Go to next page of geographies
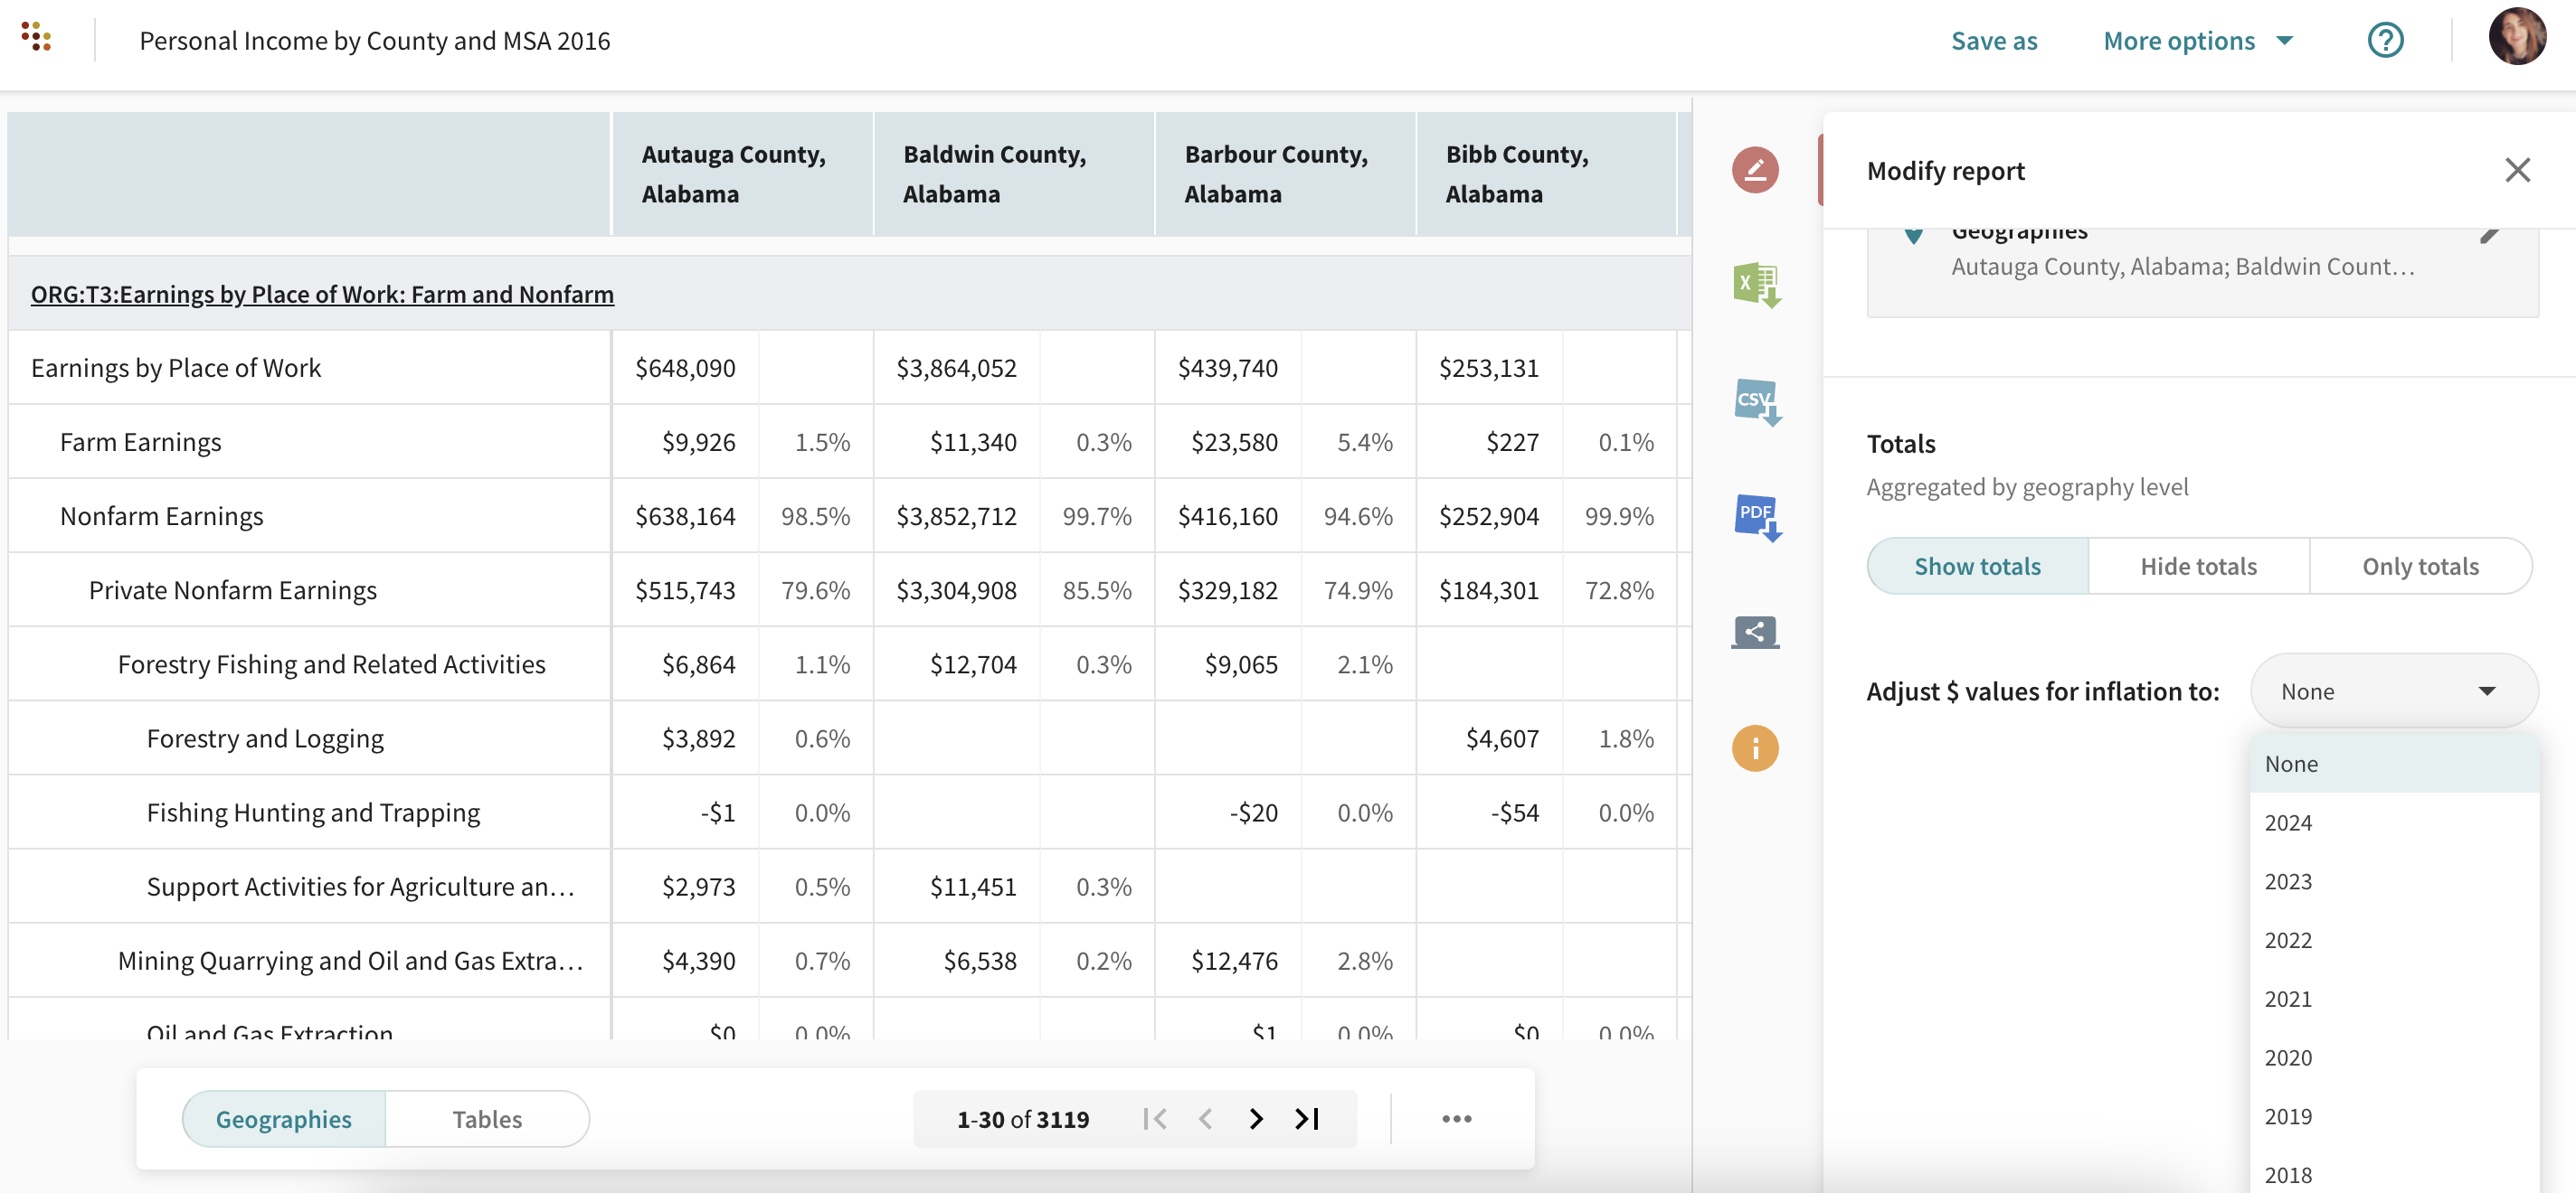The image size is (2576, 1193). coord(1256,1118)
